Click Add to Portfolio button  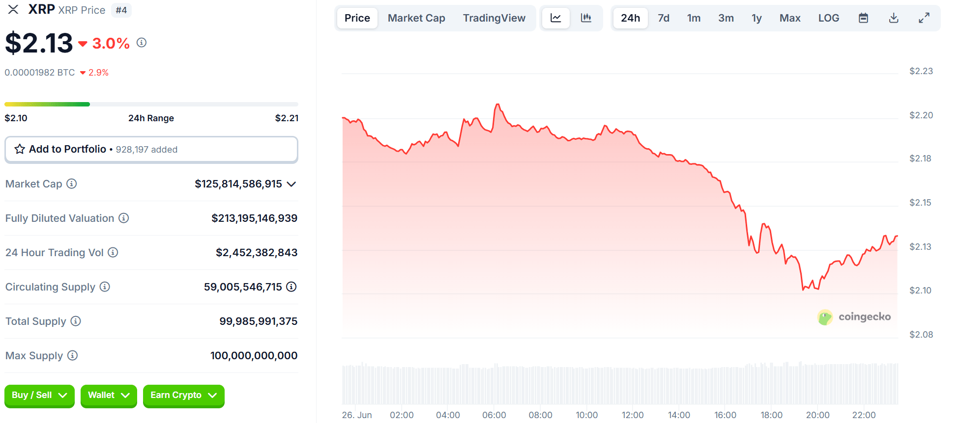[x=151, y=150]
